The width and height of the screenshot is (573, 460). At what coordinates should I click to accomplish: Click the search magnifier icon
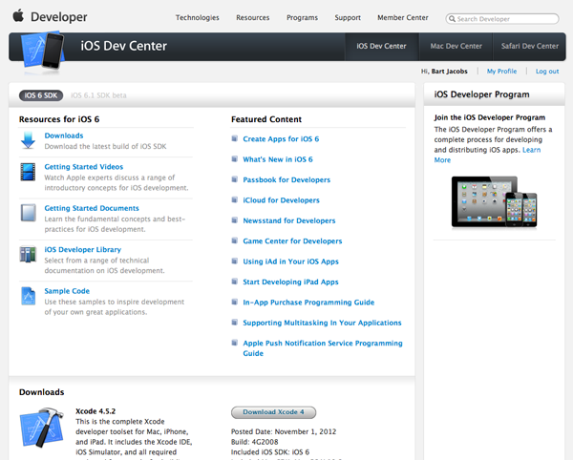[452, 19]
